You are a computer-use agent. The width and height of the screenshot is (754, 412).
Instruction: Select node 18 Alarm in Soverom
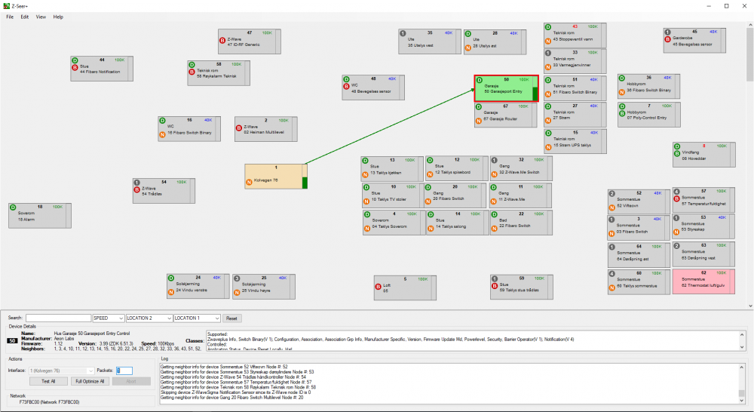(x=38, y=215)
